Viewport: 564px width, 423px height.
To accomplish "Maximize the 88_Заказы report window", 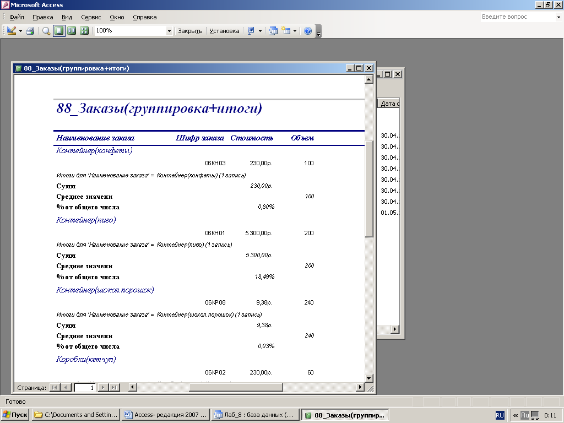I will [x=359, y=68].
